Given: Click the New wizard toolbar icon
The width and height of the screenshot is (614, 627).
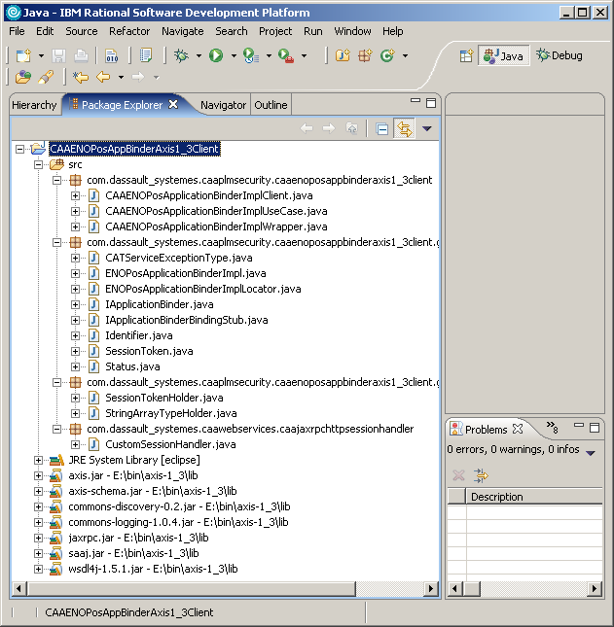Looking at the screenshot, I should pyautogui.click(x=23, y=55).
